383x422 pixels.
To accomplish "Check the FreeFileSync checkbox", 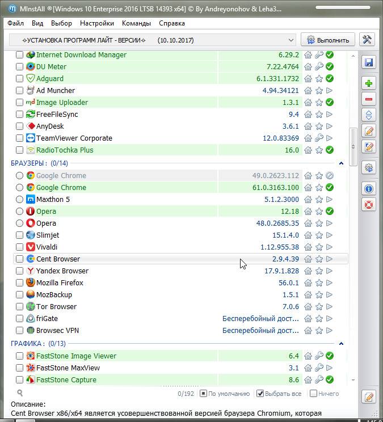I will (x=19, y=115).
